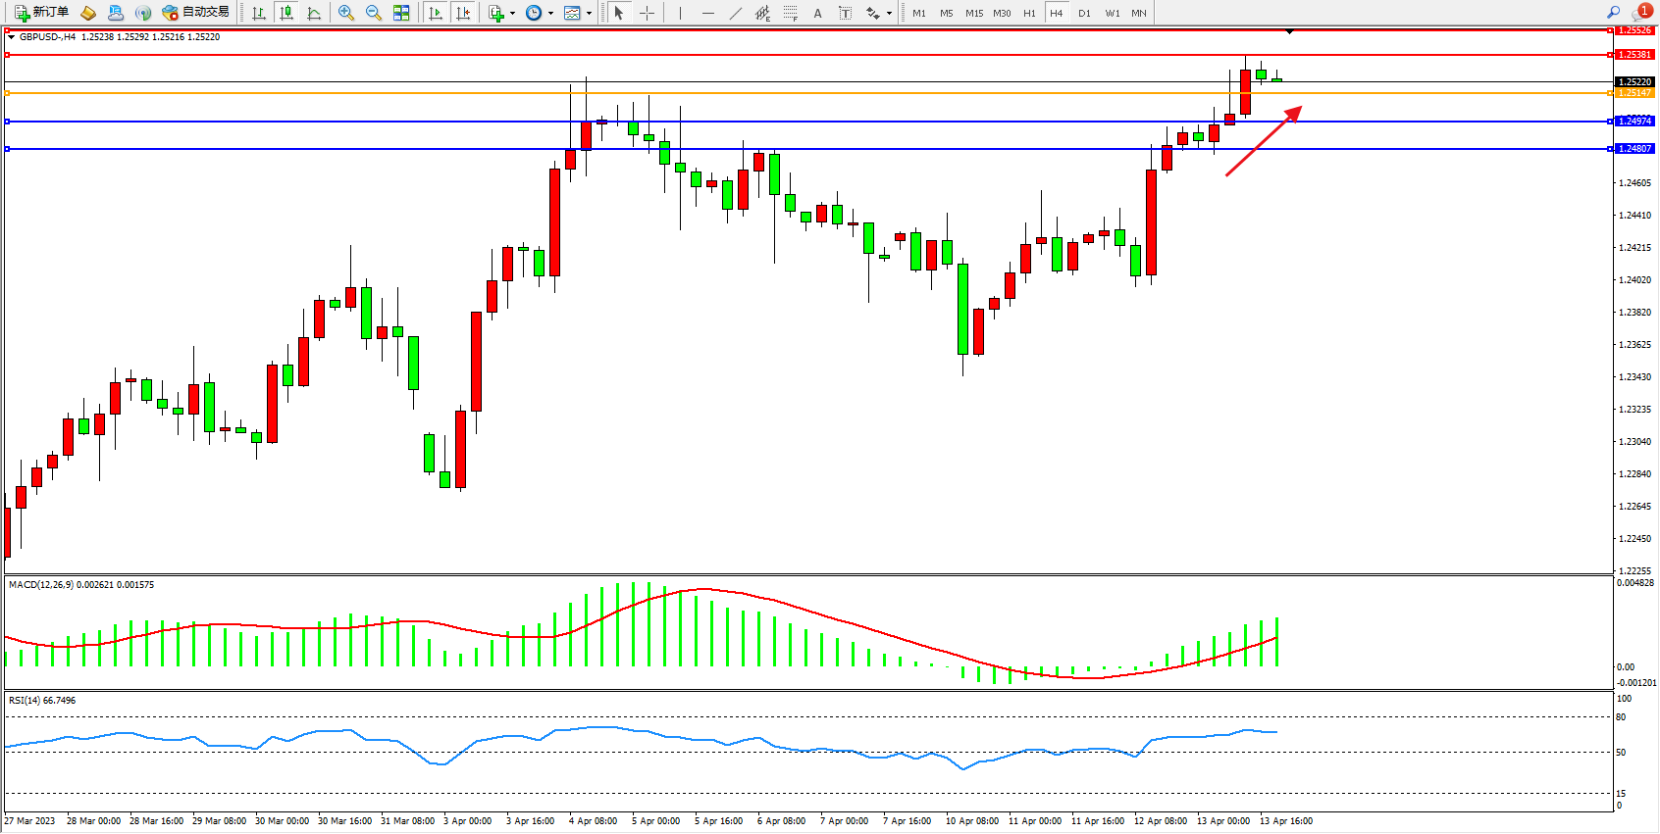This screenshot has width=1660, height=834.
Task: Open the templates dropdown arrow
Action: pyautogui.click(x=589, y=14)
